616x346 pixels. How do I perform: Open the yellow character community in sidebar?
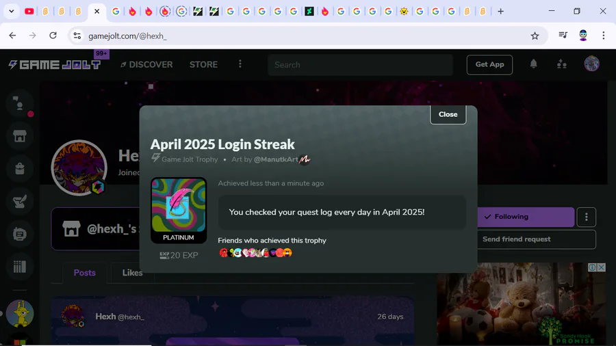pos(20,313)
